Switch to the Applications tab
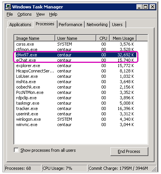Viewport: 161px width, 174px height. (x=20, y=25)
